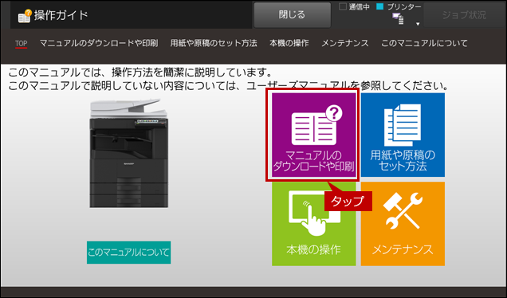Click the プリンター cyan indicator
Image resolution: width=507 pixels, height=298 pixels.
point(380,6)
